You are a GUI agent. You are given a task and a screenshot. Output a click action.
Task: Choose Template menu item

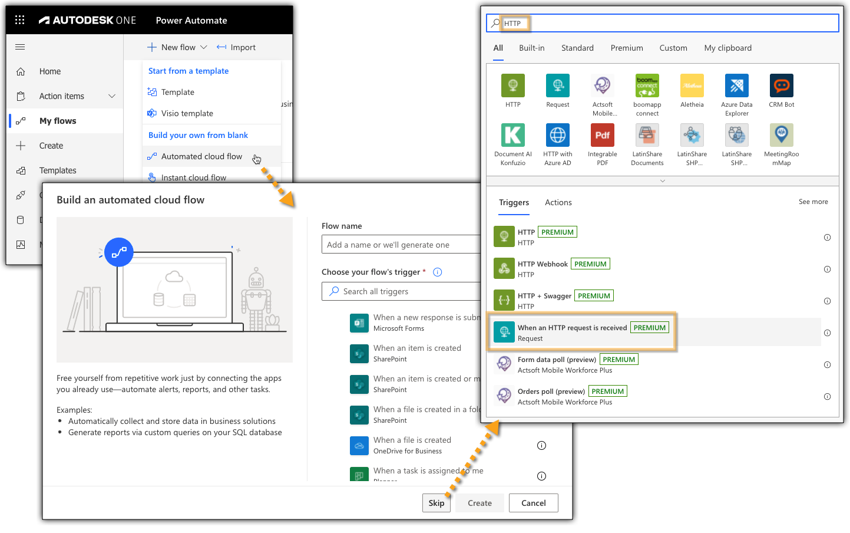tap(211, 92)
